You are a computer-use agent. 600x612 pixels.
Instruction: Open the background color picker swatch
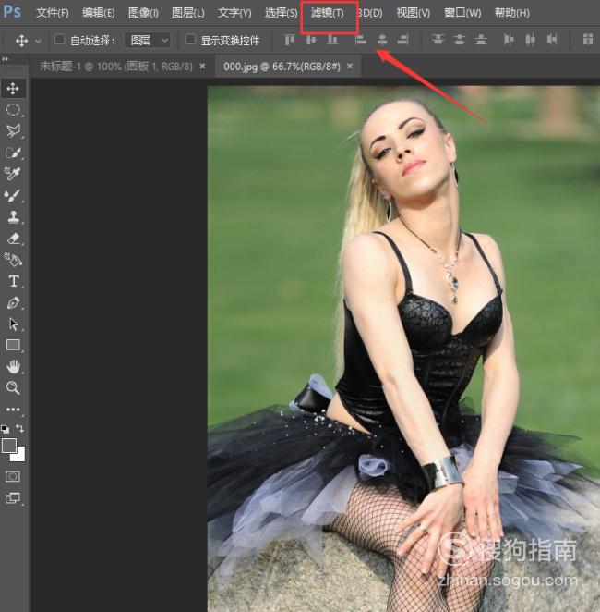(x=19, y=456)
